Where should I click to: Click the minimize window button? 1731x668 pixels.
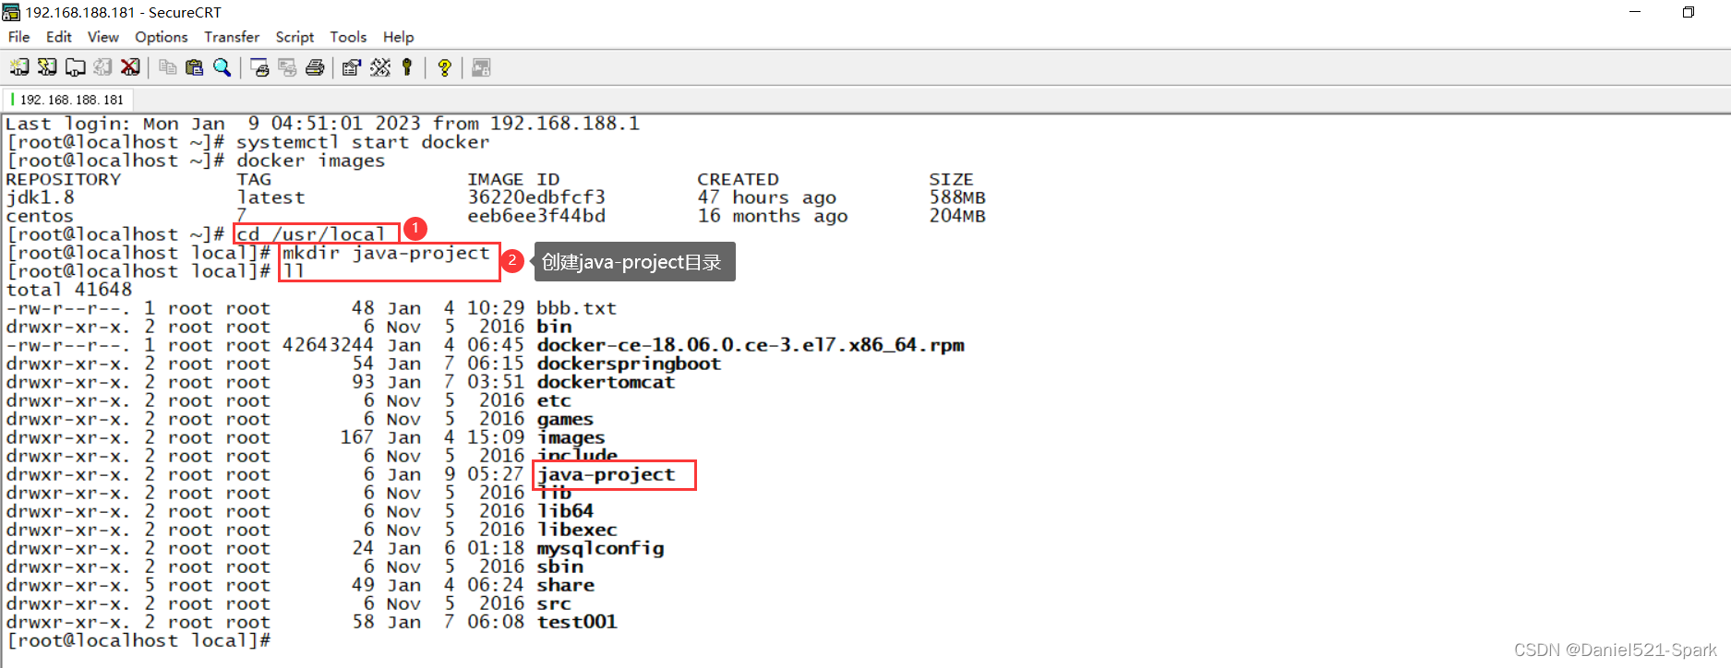pyautogui.click(x=1635, y=12)
